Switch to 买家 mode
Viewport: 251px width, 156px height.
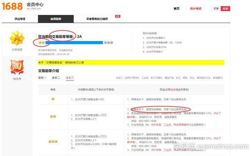click(x=216, y=9)
